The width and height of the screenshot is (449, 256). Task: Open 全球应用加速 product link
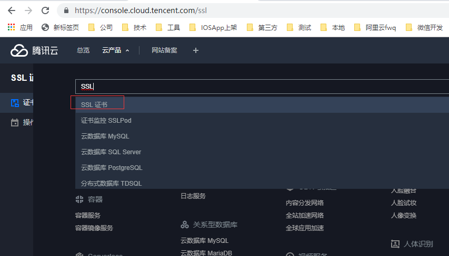tap(305, 228)
